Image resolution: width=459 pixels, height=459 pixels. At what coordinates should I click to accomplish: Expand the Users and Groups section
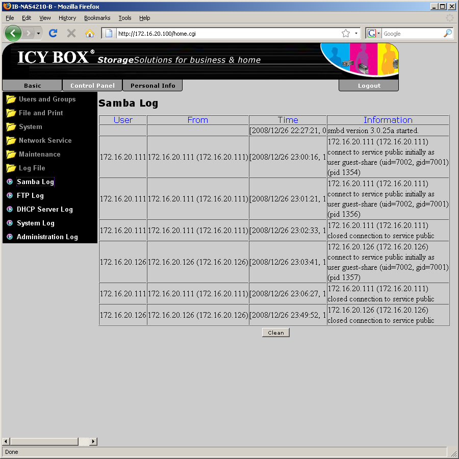[x=47, y=99]
